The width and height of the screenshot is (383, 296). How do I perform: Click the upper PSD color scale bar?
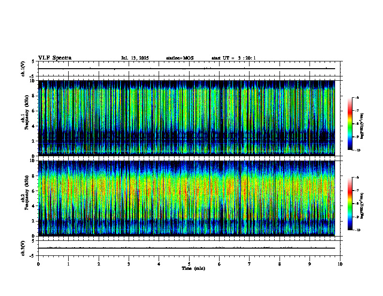tap(350, 124)
